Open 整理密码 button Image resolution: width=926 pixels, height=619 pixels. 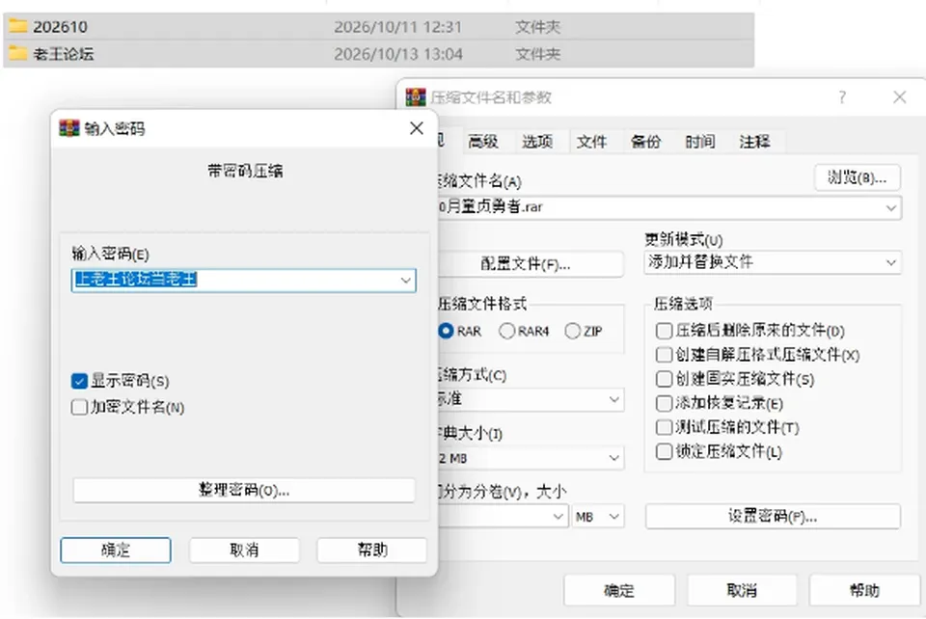[244, 490]
